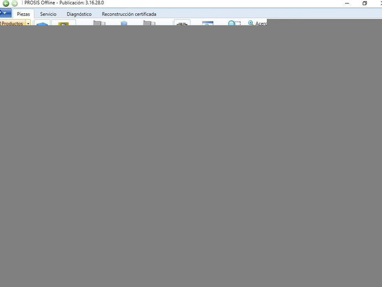
Task: Expand the Productos dropdown arrow
Action: (28, 23)
